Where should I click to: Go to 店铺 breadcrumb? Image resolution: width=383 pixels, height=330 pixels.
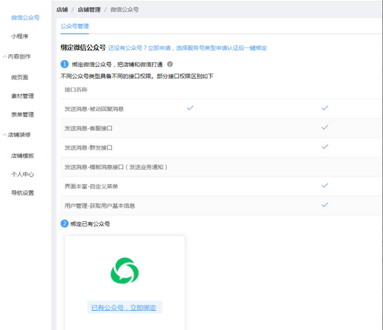pos(62,10)
